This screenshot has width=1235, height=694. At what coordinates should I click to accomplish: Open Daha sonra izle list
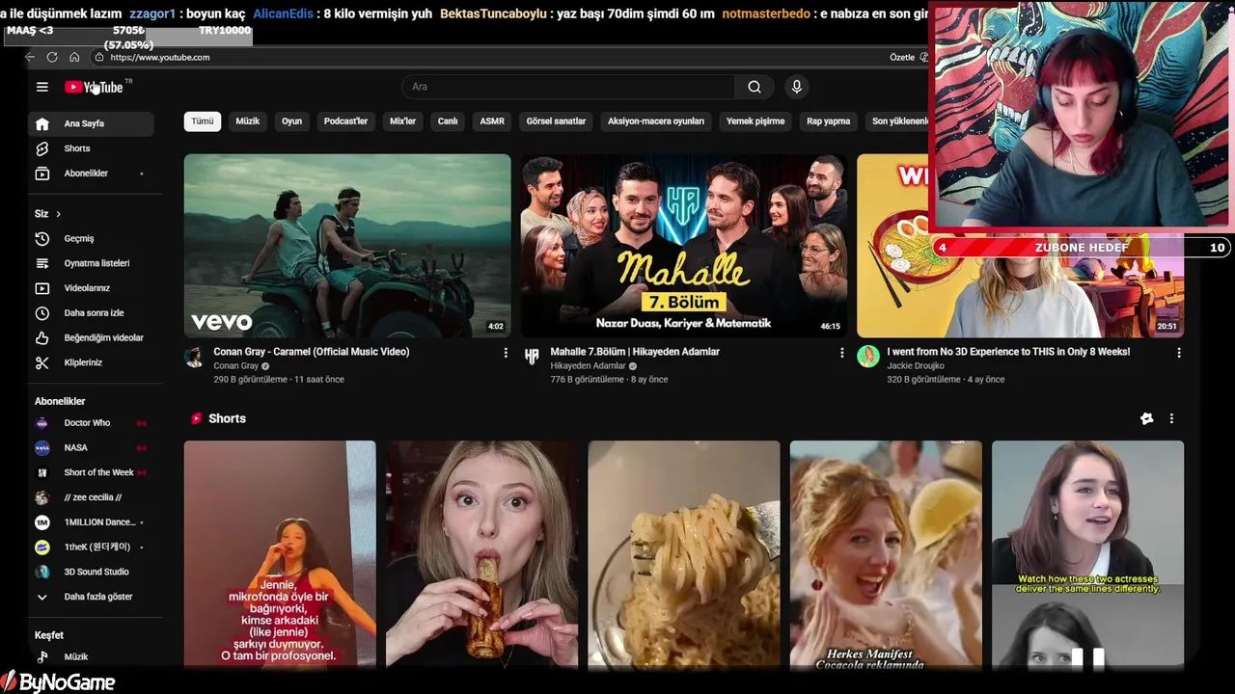[91, 313]
